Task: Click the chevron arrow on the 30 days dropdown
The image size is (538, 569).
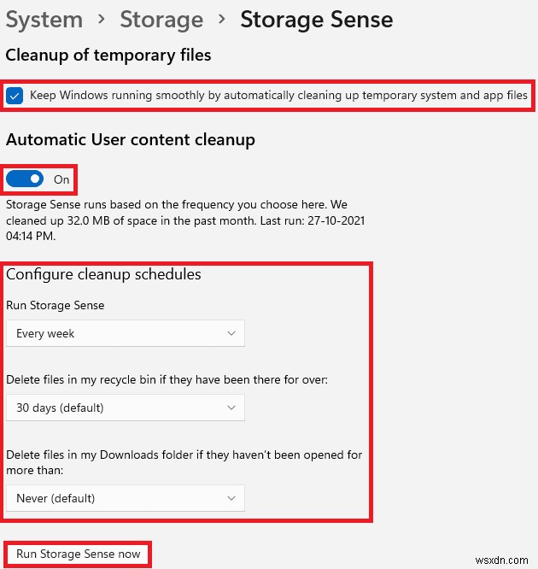Action: click(231, 408)
